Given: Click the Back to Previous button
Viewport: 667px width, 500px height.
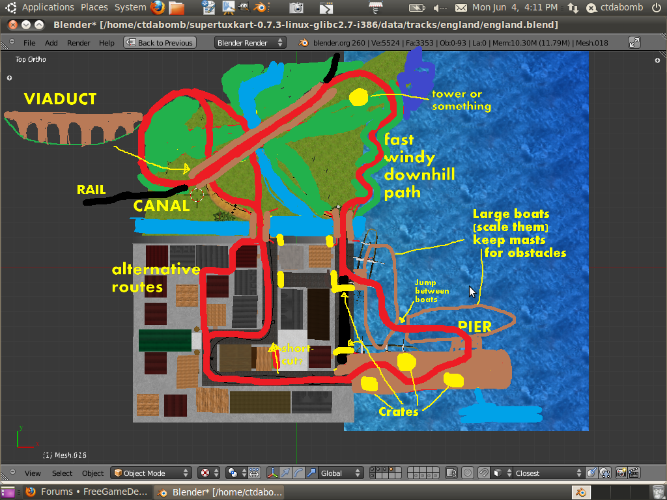Looking at the screenshot, I should tap(160, 43).
